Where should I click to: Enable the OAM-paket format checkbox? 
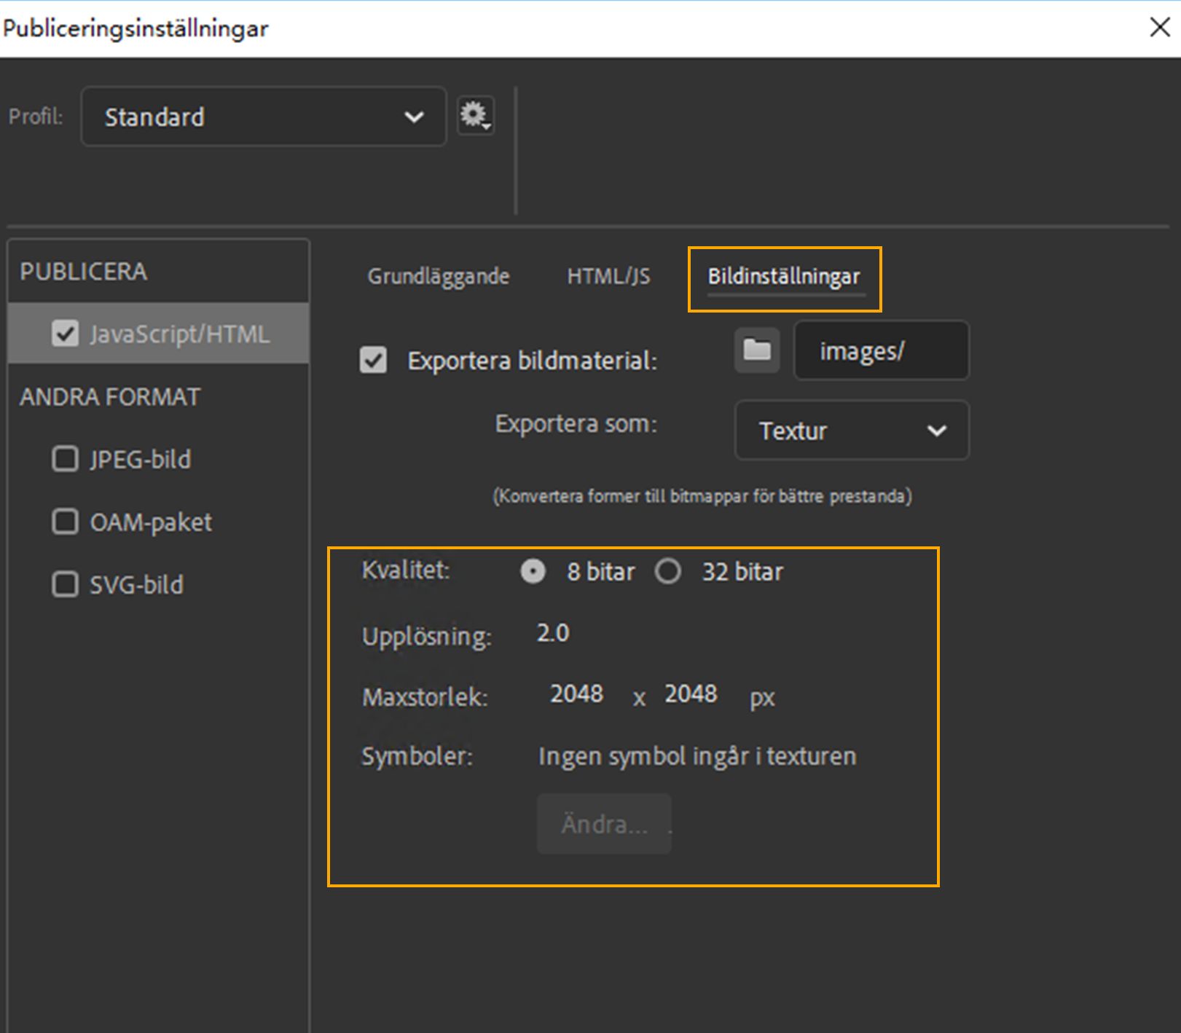point(66,522)
